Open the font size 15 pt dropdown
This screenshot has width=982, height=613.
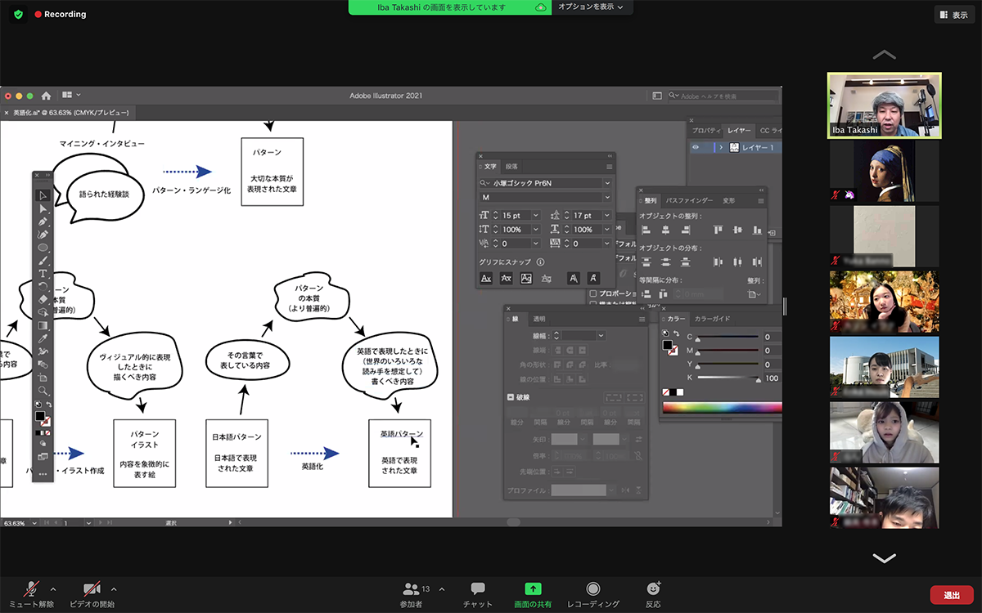point(535,216)
